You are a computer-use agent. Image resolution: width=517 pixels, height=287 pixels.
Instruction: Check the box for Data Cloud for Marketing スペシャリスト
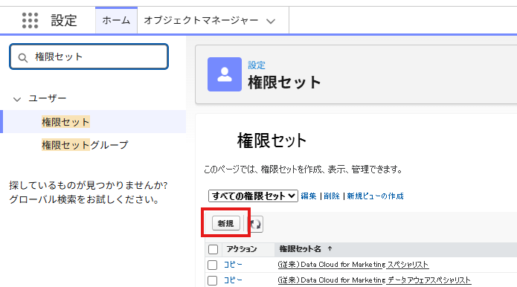coord(212,265)
